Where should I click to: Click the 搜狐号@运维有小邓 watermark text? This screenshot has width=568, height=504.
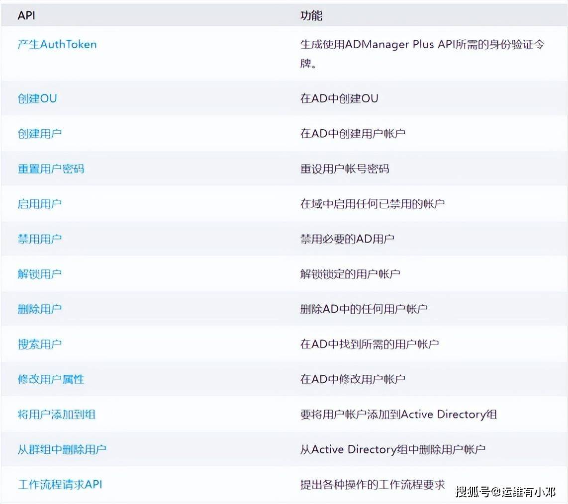click(505, 492)
